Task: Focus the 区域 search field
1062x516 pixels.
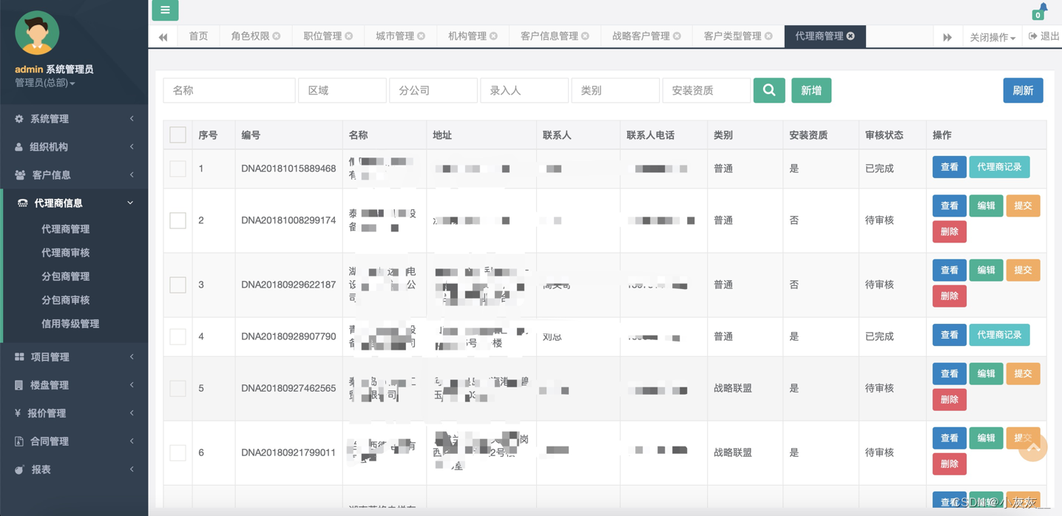Action: click(x=342, y=90)
